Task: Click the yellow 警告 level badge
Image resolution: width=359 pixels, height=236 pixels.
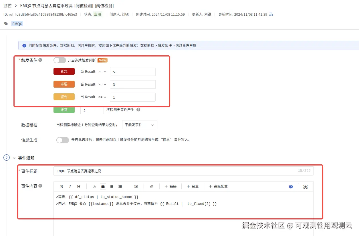Action: click(64, 97)
